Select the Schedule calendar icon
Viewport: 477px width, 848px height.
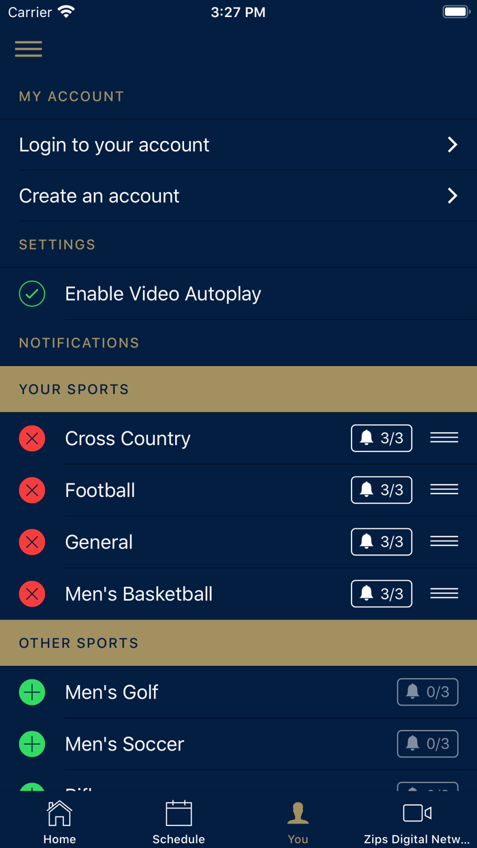click(x=179, y=813)
